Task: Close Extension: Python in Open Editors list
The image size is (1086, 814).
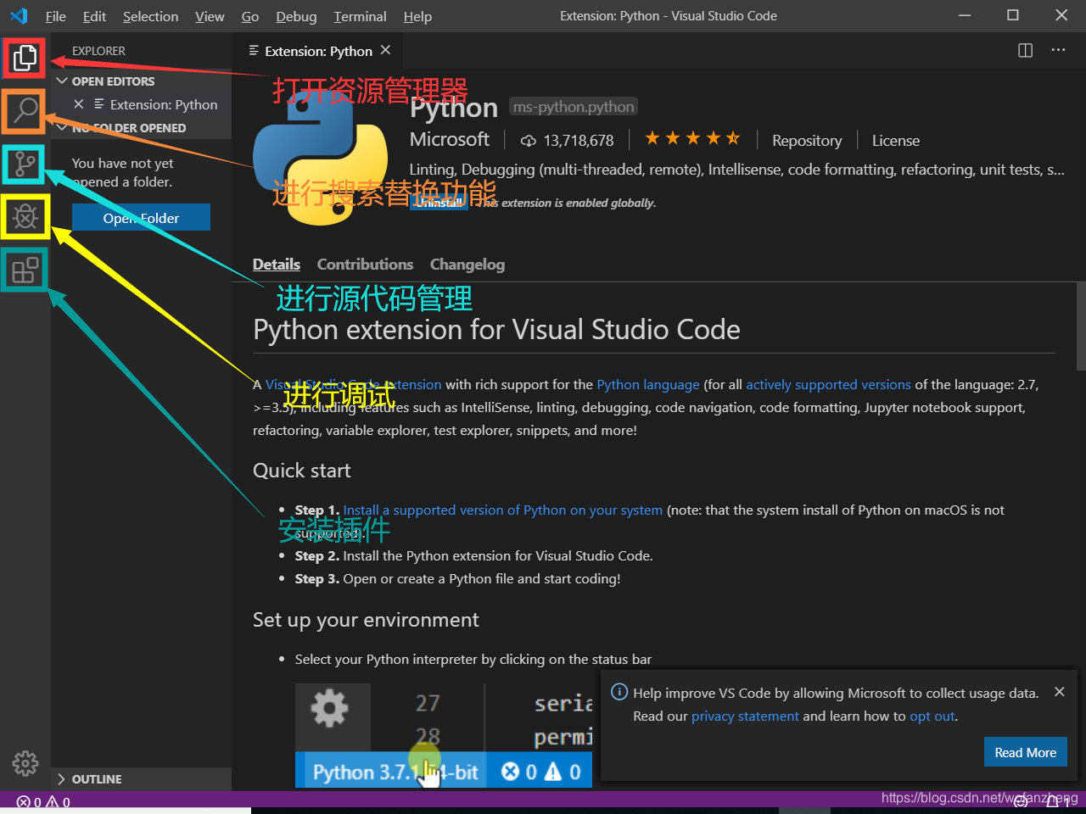Action: tap(79, 104)
